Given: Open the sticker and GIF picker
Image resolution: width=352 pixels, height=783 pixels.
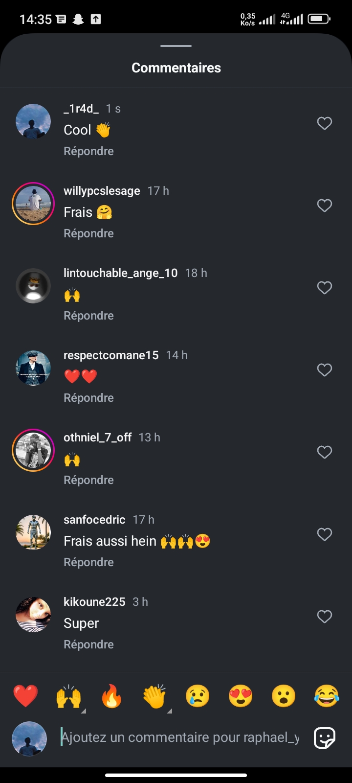Looking at the screenshot, I should 325,738.
